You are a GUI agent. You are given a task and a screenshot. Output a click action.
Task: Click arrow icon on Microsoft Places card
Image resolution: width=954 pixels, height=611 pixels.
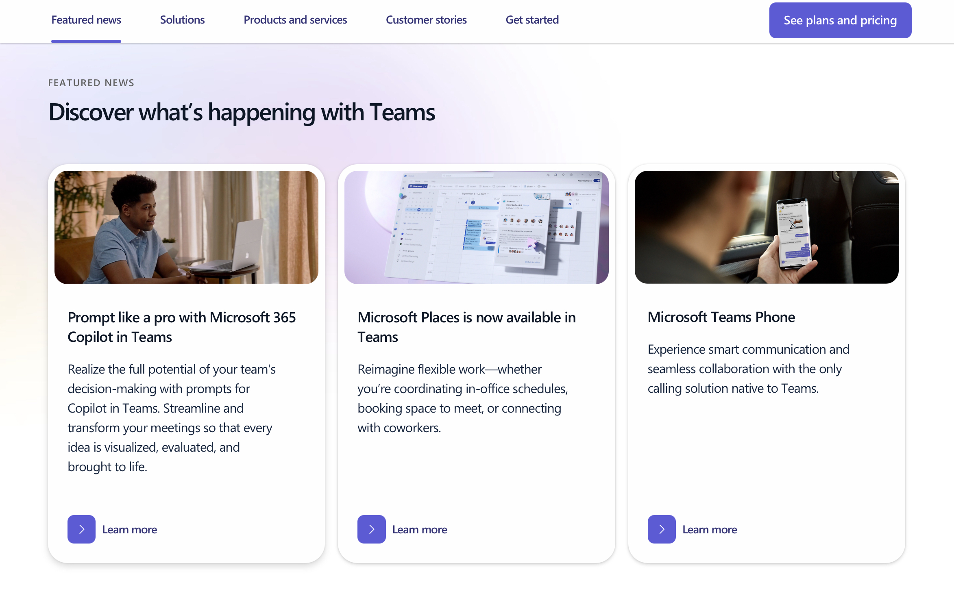372,529
